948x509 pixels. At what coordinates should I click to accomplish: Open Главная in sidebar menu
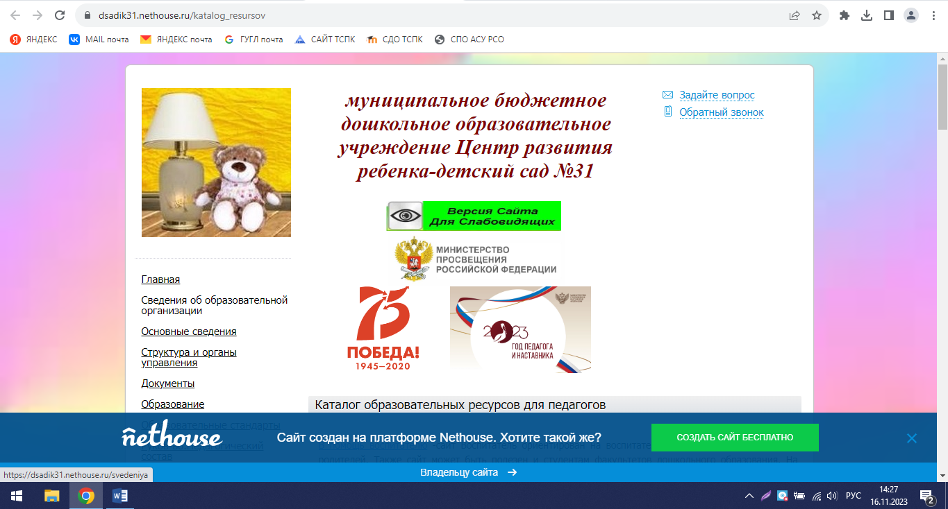160,279
